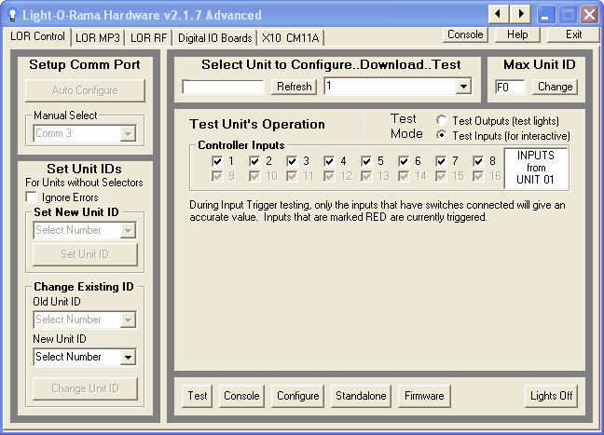
Task: Expand the New Unit ID dropdown
Action: [x=128, y=357]
